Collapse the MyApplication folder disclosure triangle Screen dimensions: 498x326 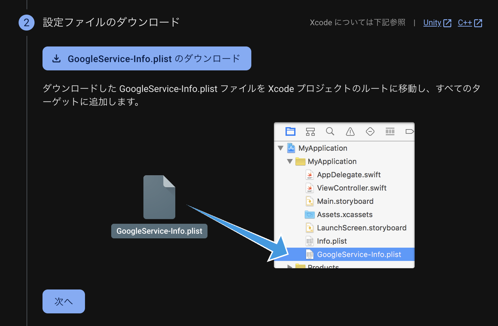point(290,161)
